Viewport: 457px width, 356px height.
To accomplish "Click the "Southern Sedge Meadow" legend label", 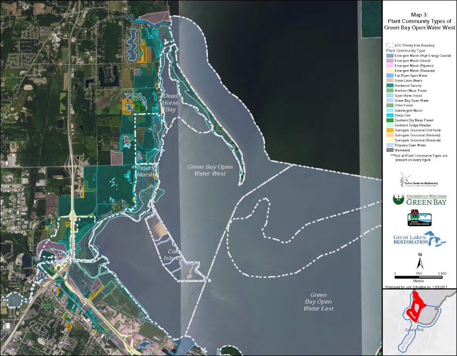I will (x=413, y=125).
